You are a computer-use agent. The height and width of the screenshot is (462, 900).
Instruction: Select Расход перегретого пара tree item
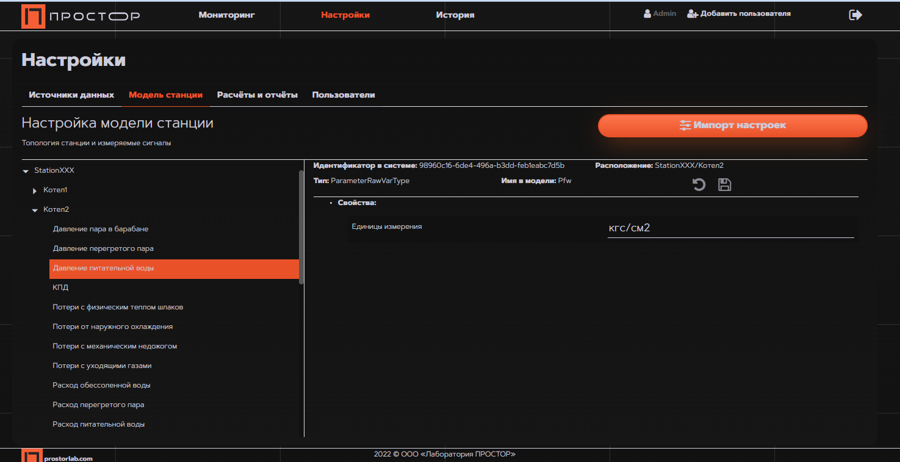[x=98, y=405]
